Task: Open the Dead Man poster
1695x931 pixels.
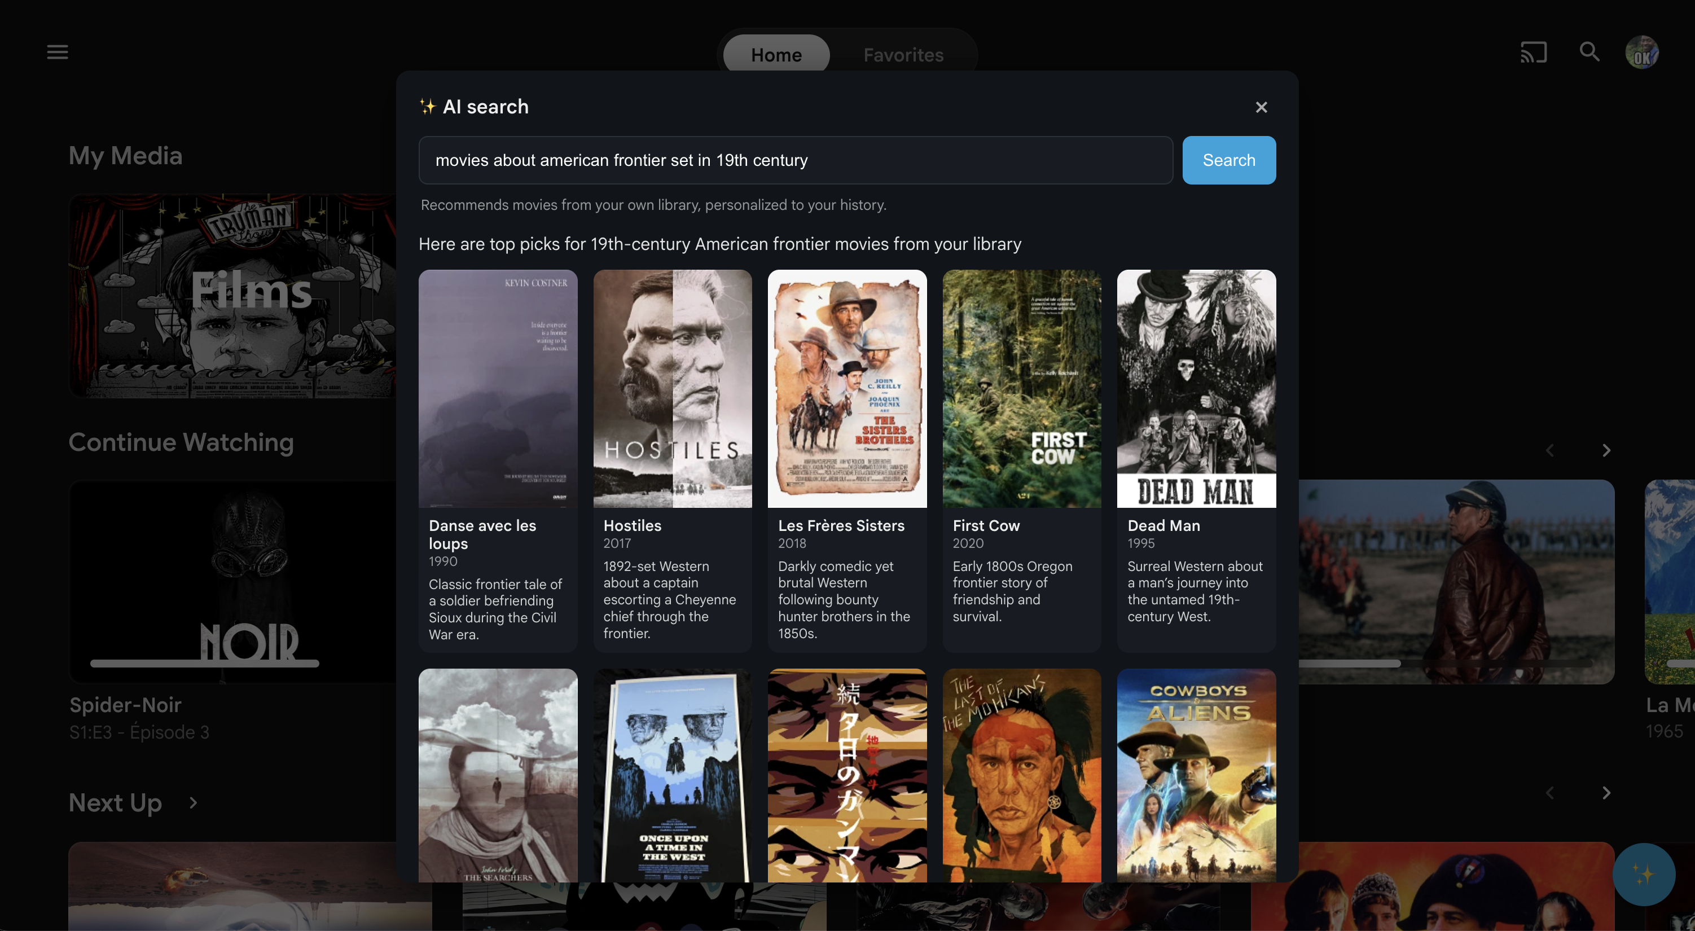Action: click(1196, 388)
